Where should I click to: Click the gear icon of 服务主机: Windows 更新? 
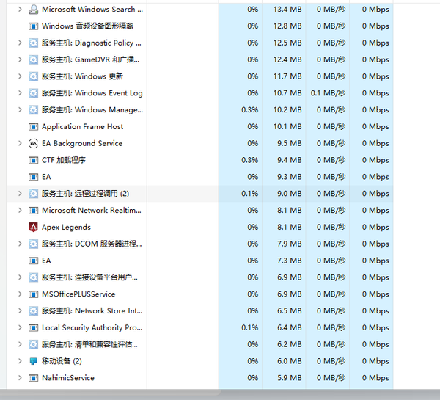click(x=34, y=76)
